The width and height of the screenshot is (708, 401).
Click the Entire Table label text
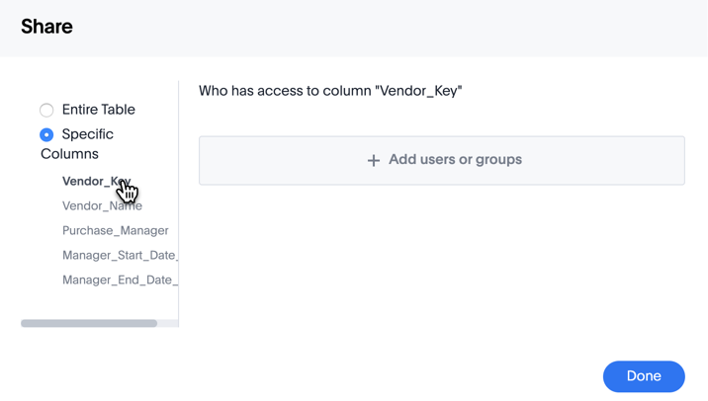(98, 110)
